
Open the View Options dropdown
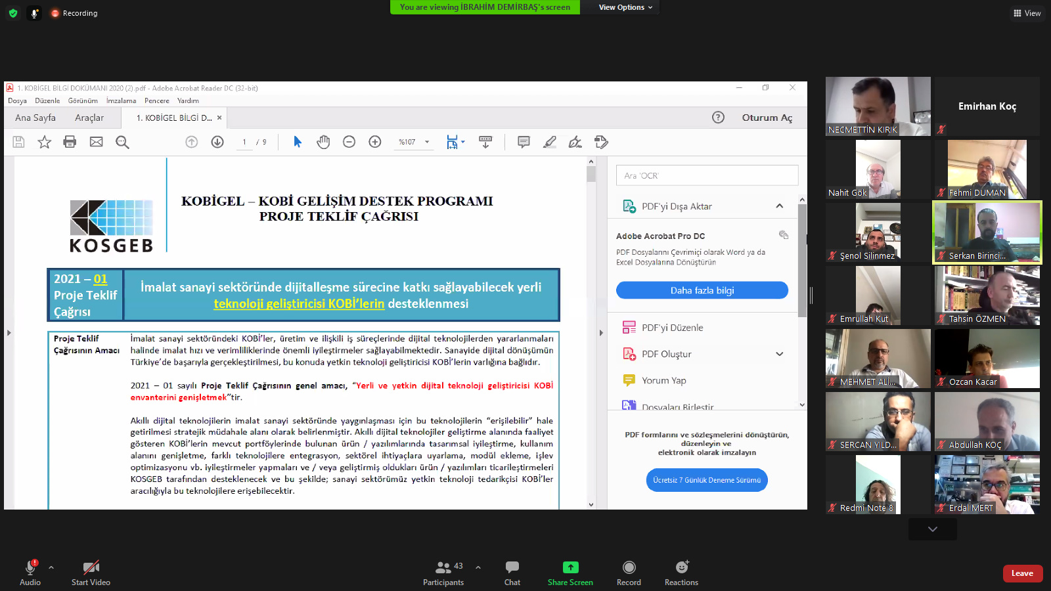(625, 7)
